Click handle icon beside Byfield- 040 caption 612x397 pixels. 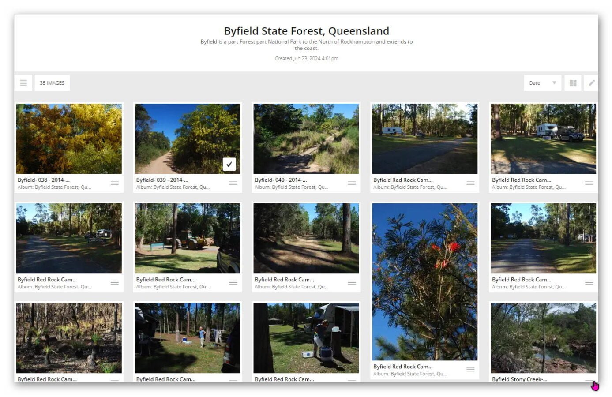[352, 183]
